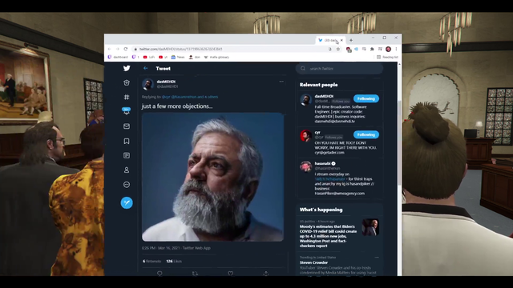
Task: Open options dots for Steven Crowder trend
Action: pyautogui.click(x=377, y=258)
